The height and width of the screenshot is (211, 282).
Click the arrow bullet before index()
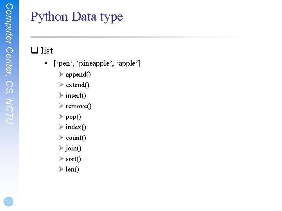click(x=61, y=127)
